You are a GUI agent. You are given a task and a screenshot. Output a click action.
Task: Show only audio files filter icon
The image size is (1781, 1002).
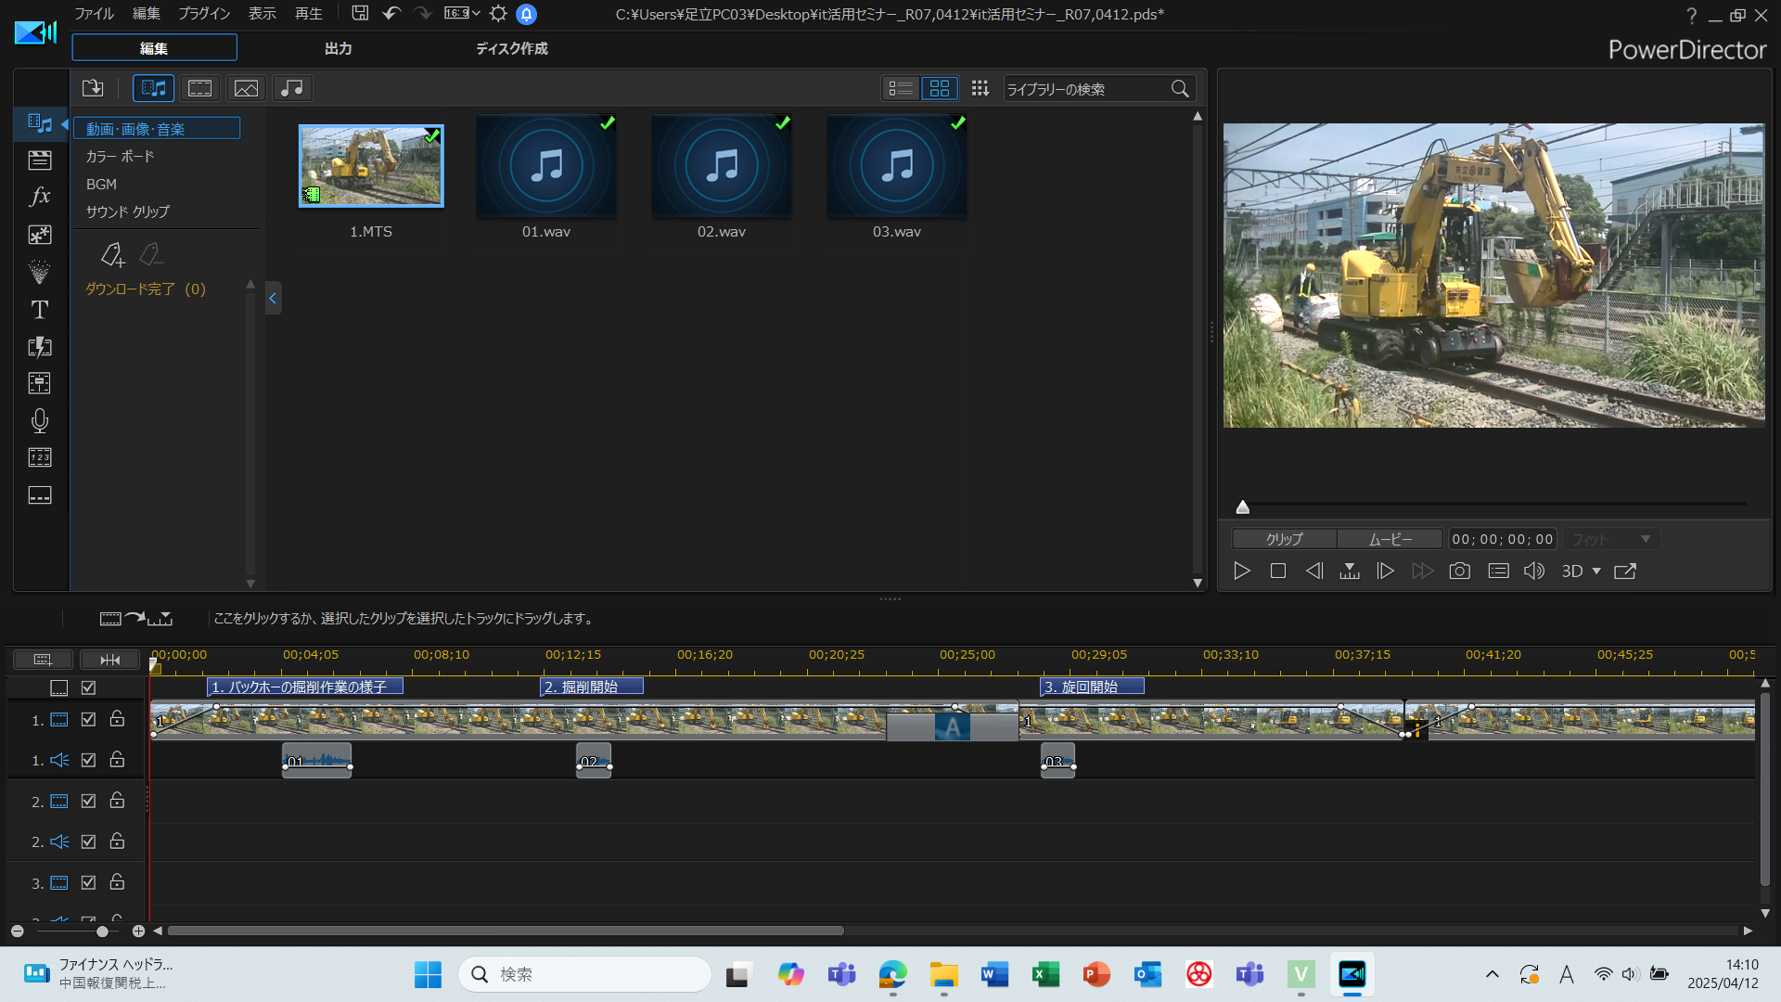point(291,88)
